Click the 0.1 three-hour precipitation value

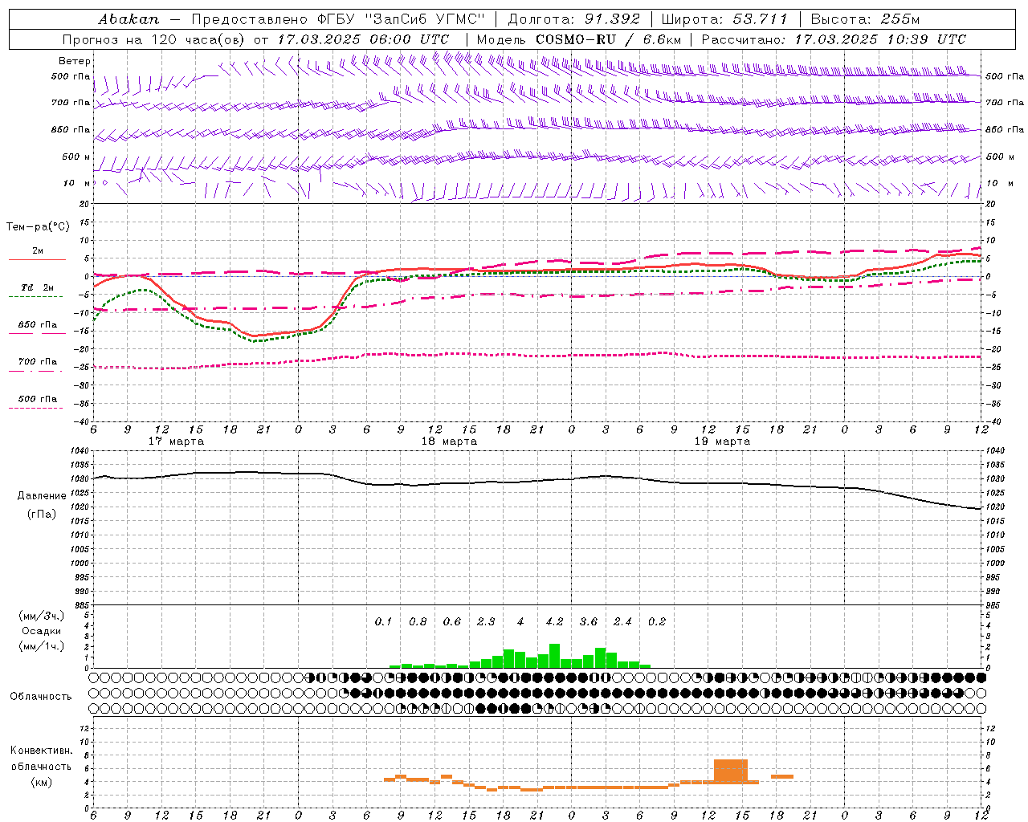pos(383,622)
